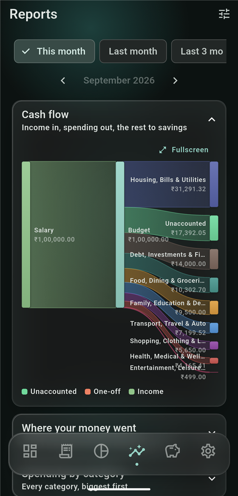This screenshot has height=496, width=238.
Task: Click the purple Housing node bar
Action: (214, 184)
